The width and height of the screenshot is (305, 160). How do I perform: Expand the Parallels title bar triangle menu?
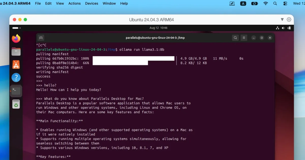tap(282, 20)
